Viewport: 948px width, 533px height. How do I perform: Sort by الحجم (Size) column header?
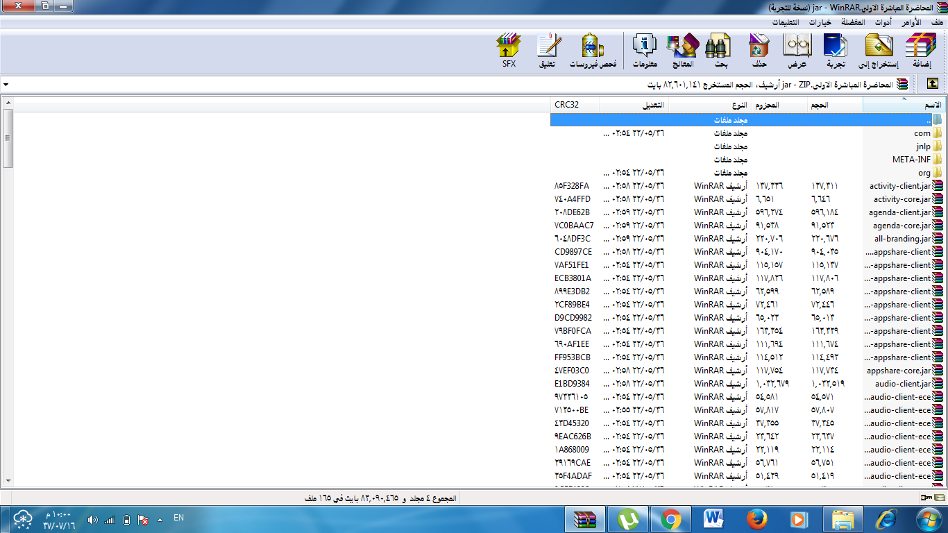(x=835, y=105)
